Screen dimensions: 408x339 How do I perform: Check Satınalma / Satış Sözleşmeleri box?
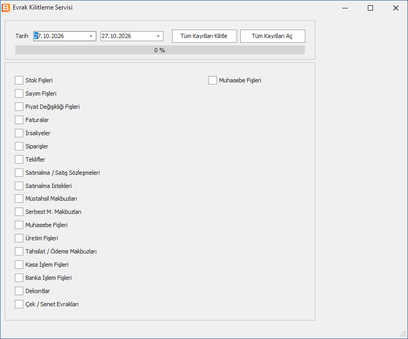click(19, 173)
